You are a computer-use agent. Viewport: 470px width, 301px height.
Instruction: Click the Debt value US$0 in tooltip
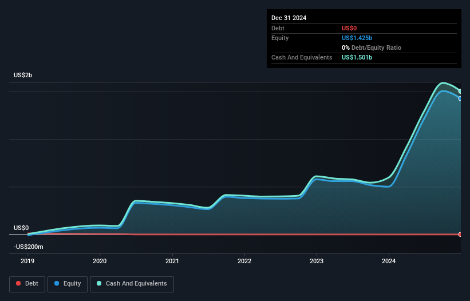pos(349,28)
